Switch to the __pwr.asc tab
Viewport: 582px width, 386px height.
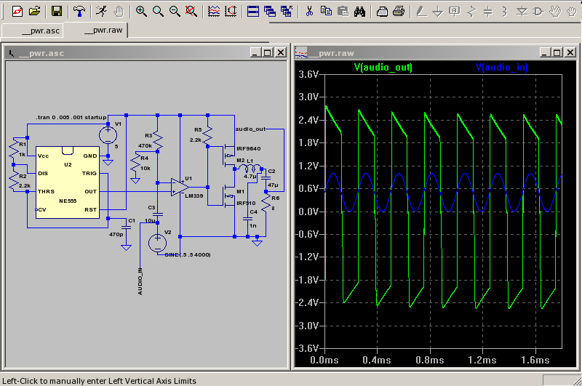[32, 31]
